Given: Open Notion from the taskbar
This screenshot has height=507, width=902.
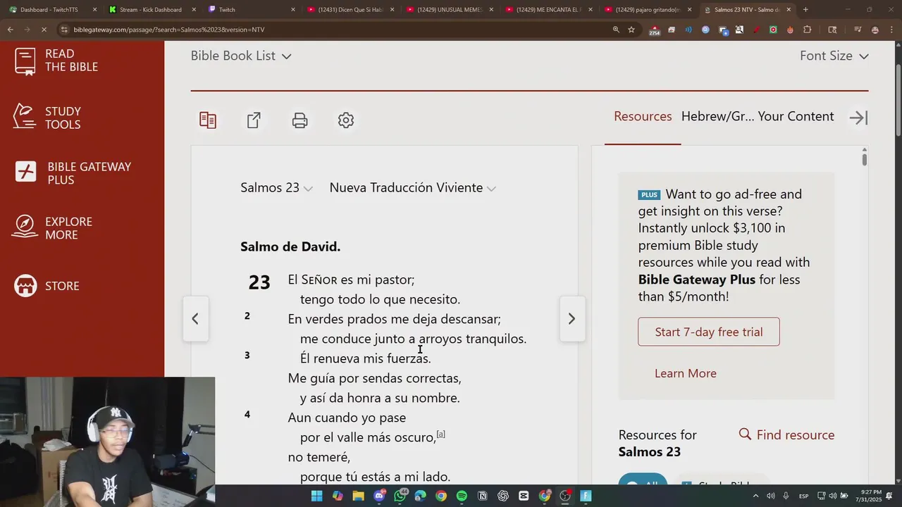Looking at the screenshot, I should tap(483, 496).
